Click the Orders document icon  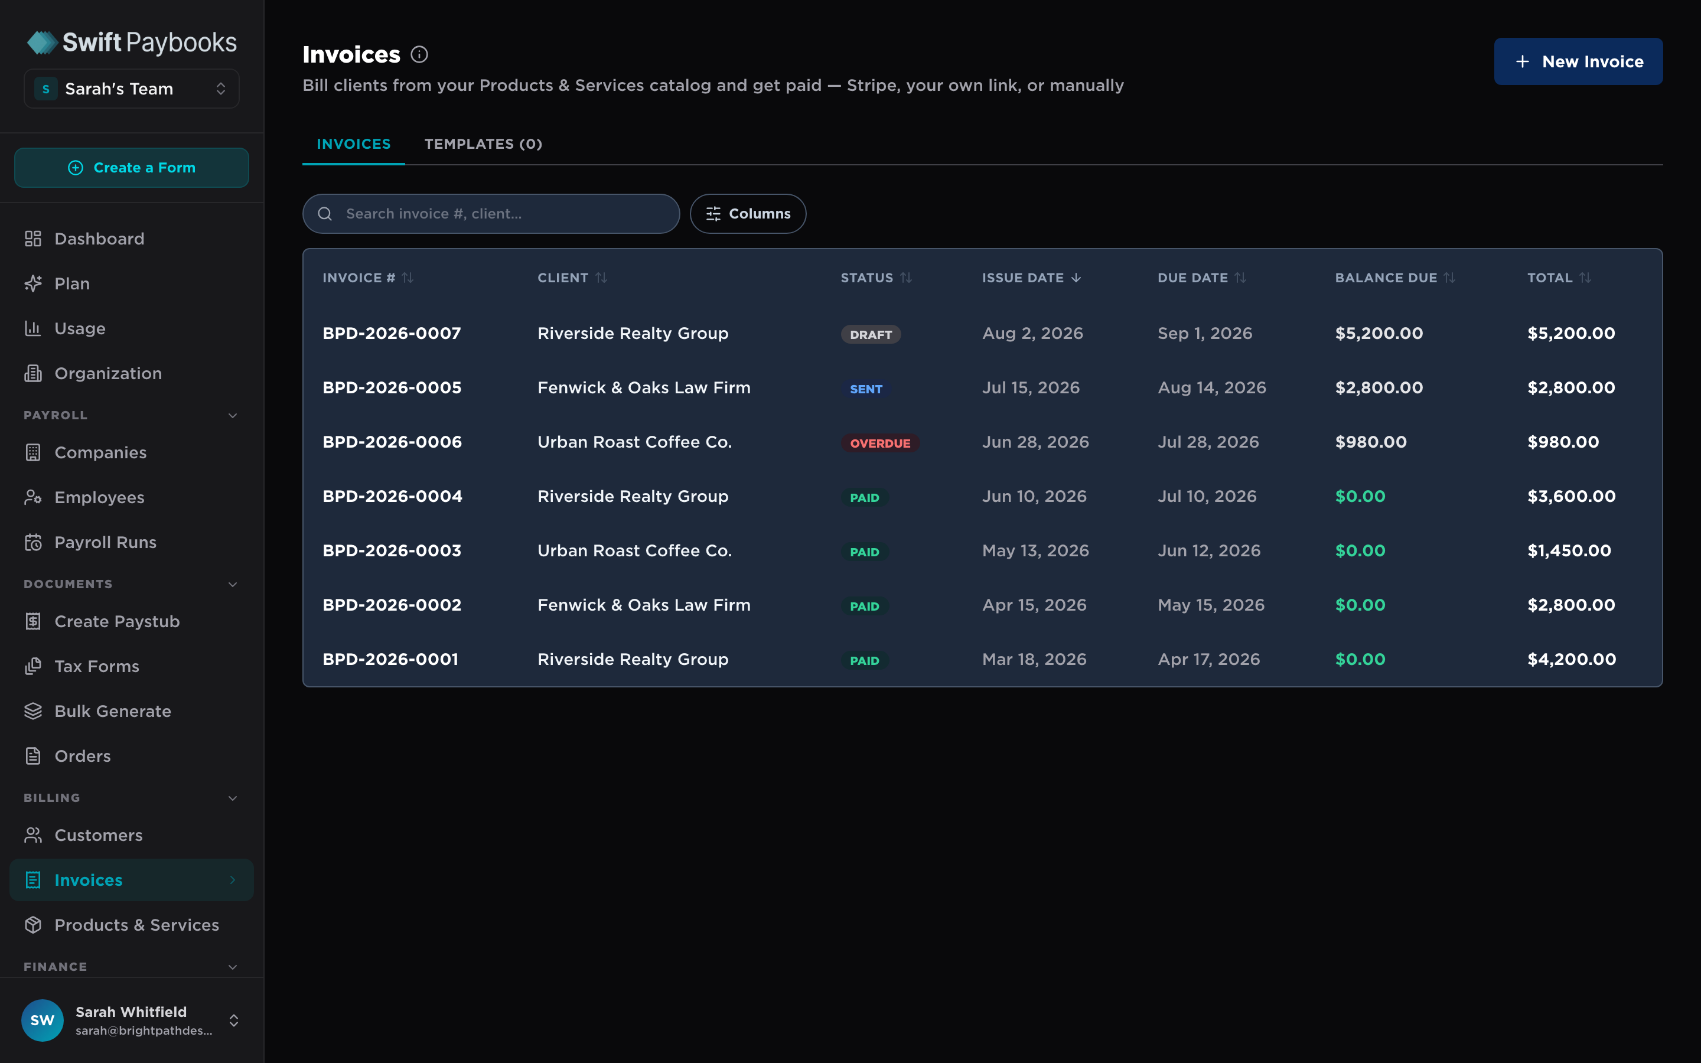tap(33, 757)
